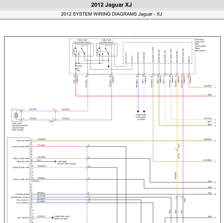224x223 pixels.
Task: Click the 'HALL SENSE 1' pin label
Action: pos(23,200)
